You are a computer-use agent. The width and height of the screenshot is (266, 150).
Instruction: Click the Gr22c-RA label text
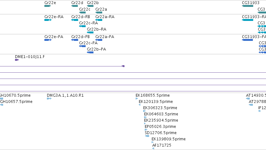point(88,23)
